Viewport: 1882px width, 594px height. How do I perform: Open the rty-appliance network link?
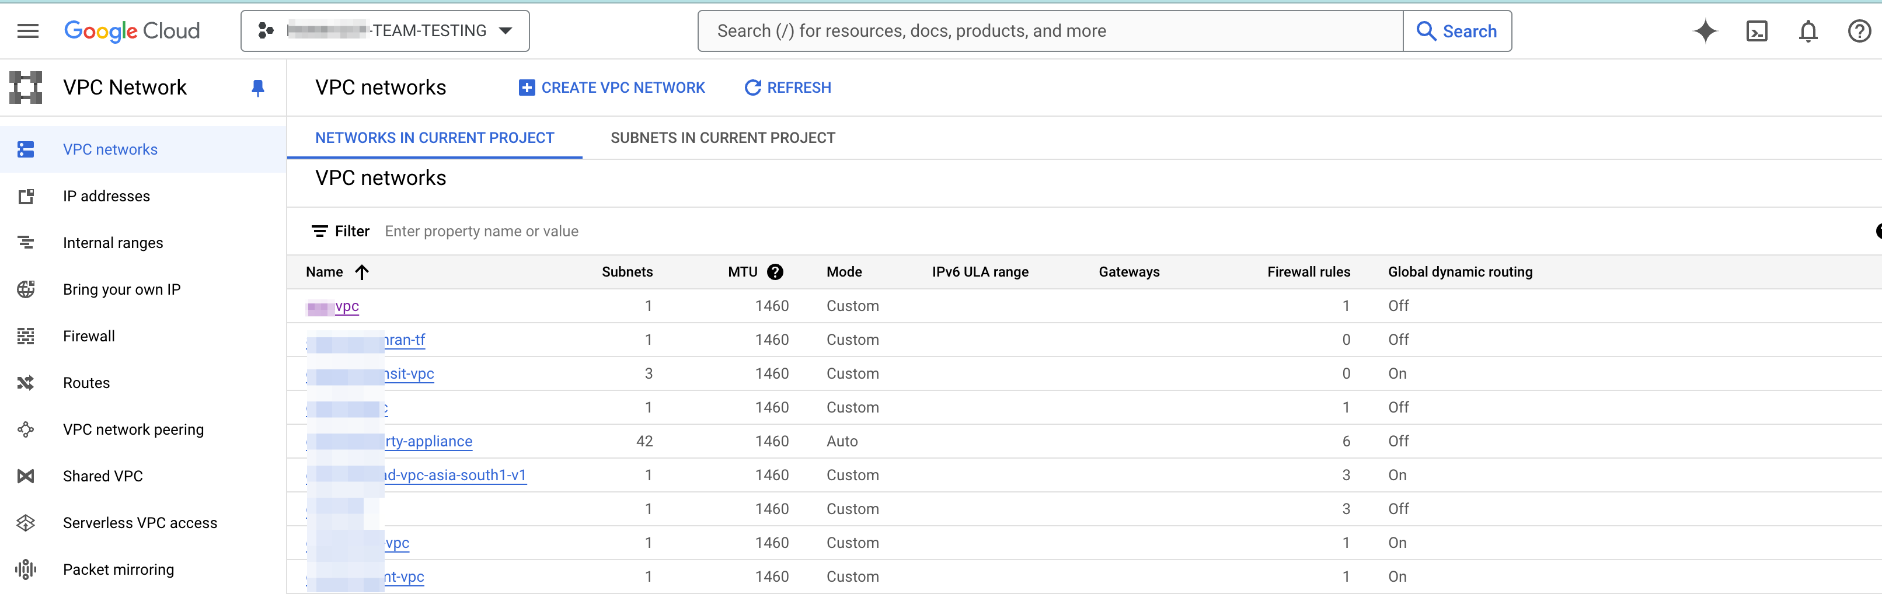(x=429, y=441)
